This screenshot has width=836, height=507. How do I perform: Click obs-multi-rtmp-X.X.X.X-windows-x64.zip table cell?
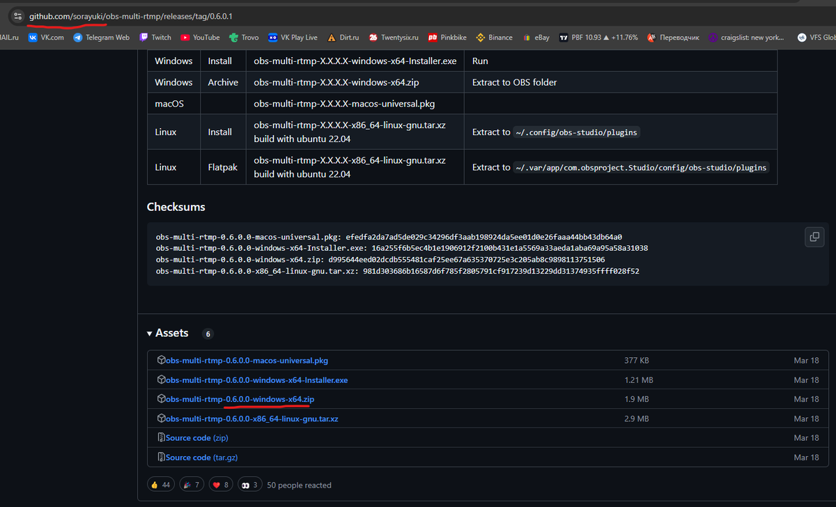pyautogui.click(x=355, y=82)
